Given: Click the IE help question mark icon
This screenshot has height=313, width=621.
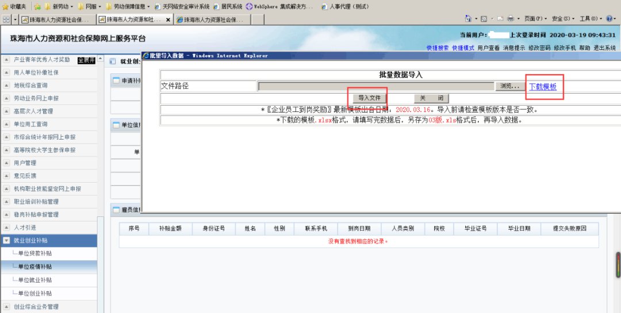Looking at the screenshot, I should (x=609, y=19).
